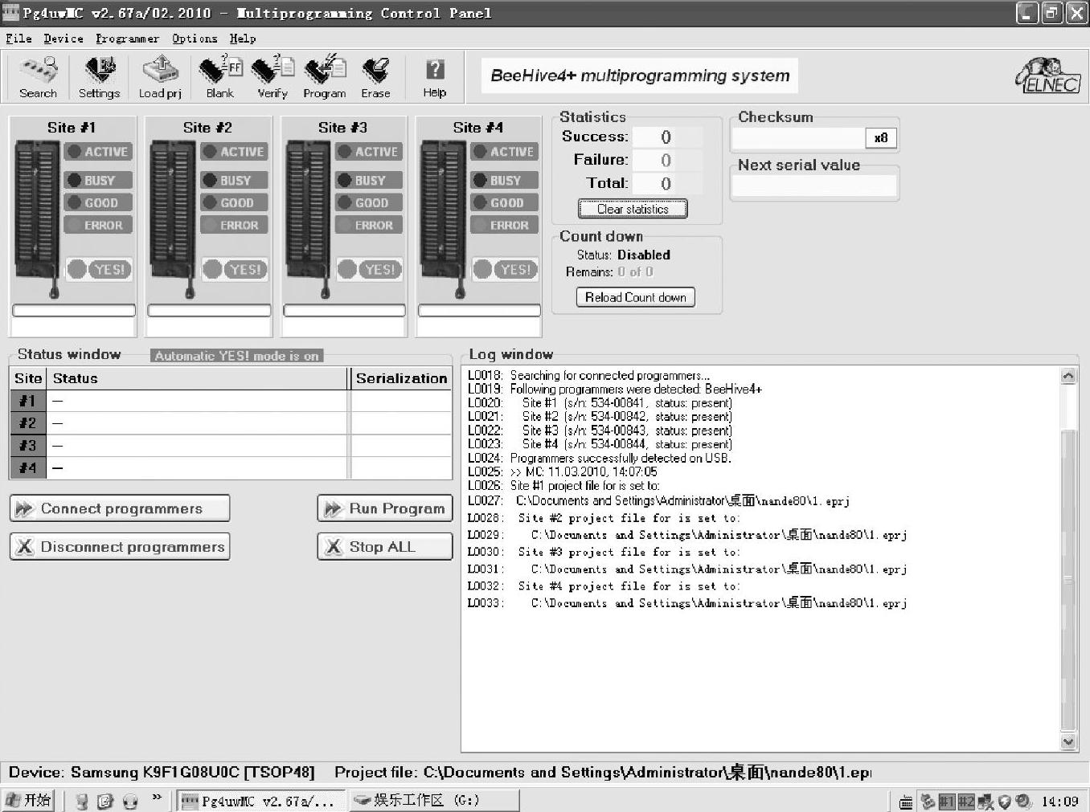
Task: Click the Load prj toolbar icon
Action: coord(160,78)
